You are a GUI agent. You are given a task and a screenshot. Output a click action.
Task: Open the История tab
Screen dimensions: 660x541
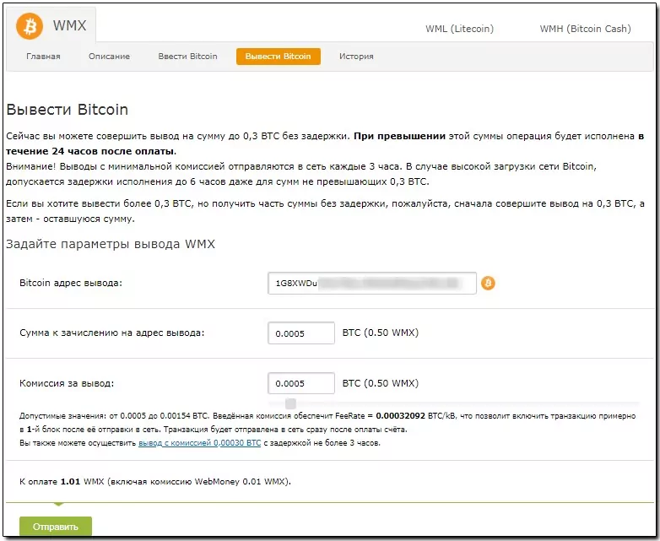point(356,57)
